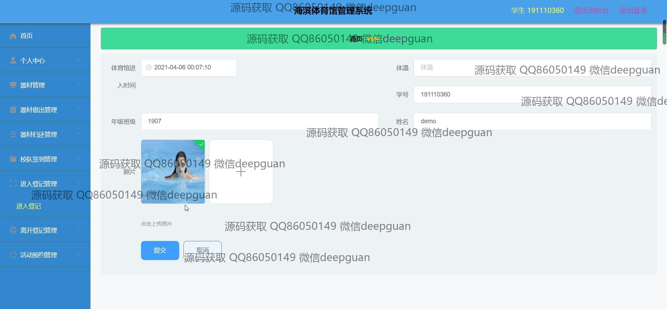Open the 首页 sidebar menu item
The width and height of the screenshot is (667, 309).
tap(45, 36)
